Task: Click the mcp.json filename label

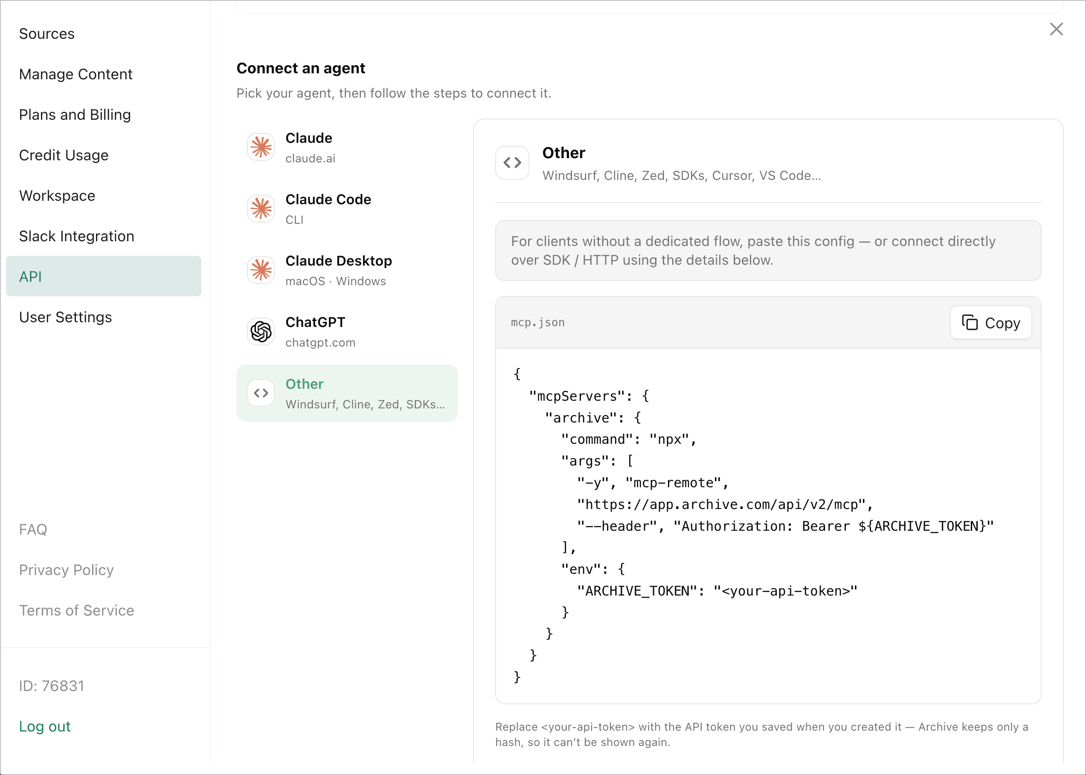Action: 538,323
